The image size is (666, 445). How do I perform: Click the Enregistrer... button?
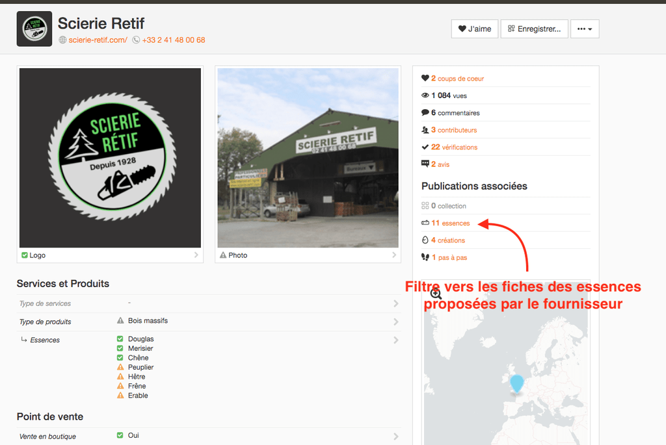[535, 29]
